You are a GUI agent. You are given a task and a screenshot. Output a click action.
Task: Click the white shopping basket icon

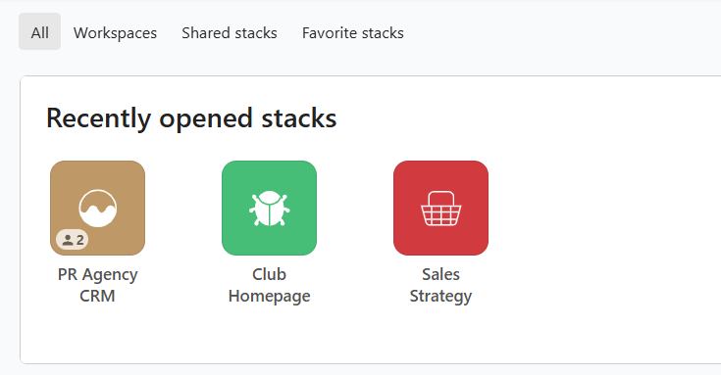(440, 209)
